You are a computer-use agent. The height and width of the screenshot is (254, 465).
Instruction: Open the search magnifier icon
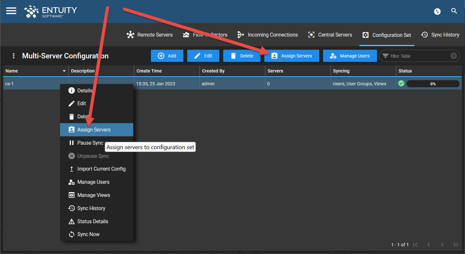[454, 11]
